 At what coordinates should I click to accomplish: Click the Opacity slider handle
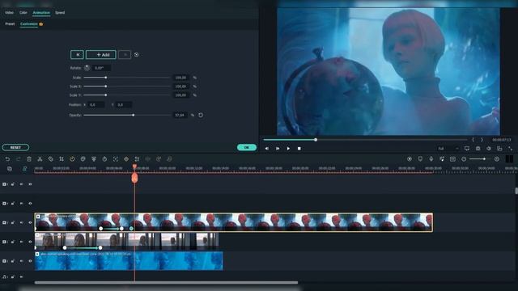tap(134, 115)
